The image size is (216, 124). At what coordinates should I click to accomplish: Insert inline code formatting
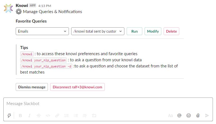click(x=48, y=115)
